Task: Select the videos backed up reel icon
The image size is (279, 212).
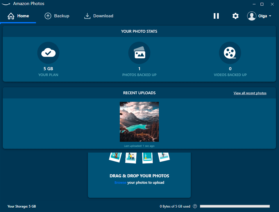Action: [x=230, y=53]
